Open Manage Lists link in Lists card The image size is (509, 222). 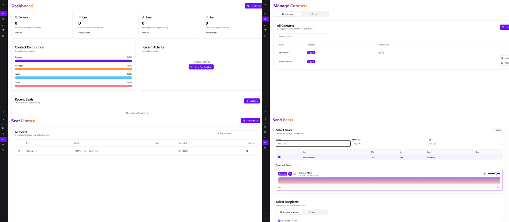pos(84,33)
